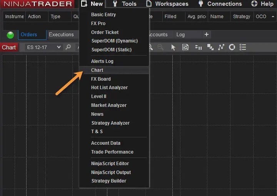277x196 pixels.
Task: Open Market Analyzer window
Action: (114, 105)
